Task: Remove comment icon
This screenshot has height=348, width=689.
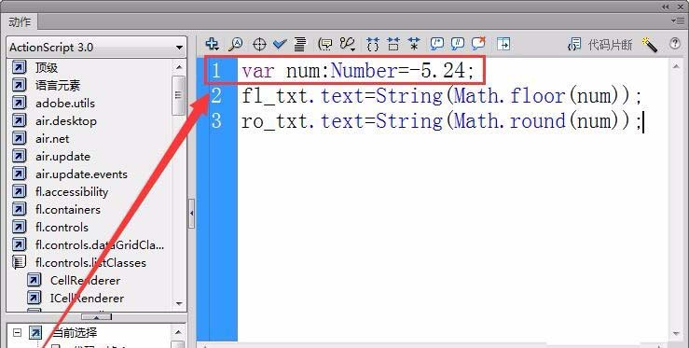Action: pyautogui.click(x=478, y=44)
